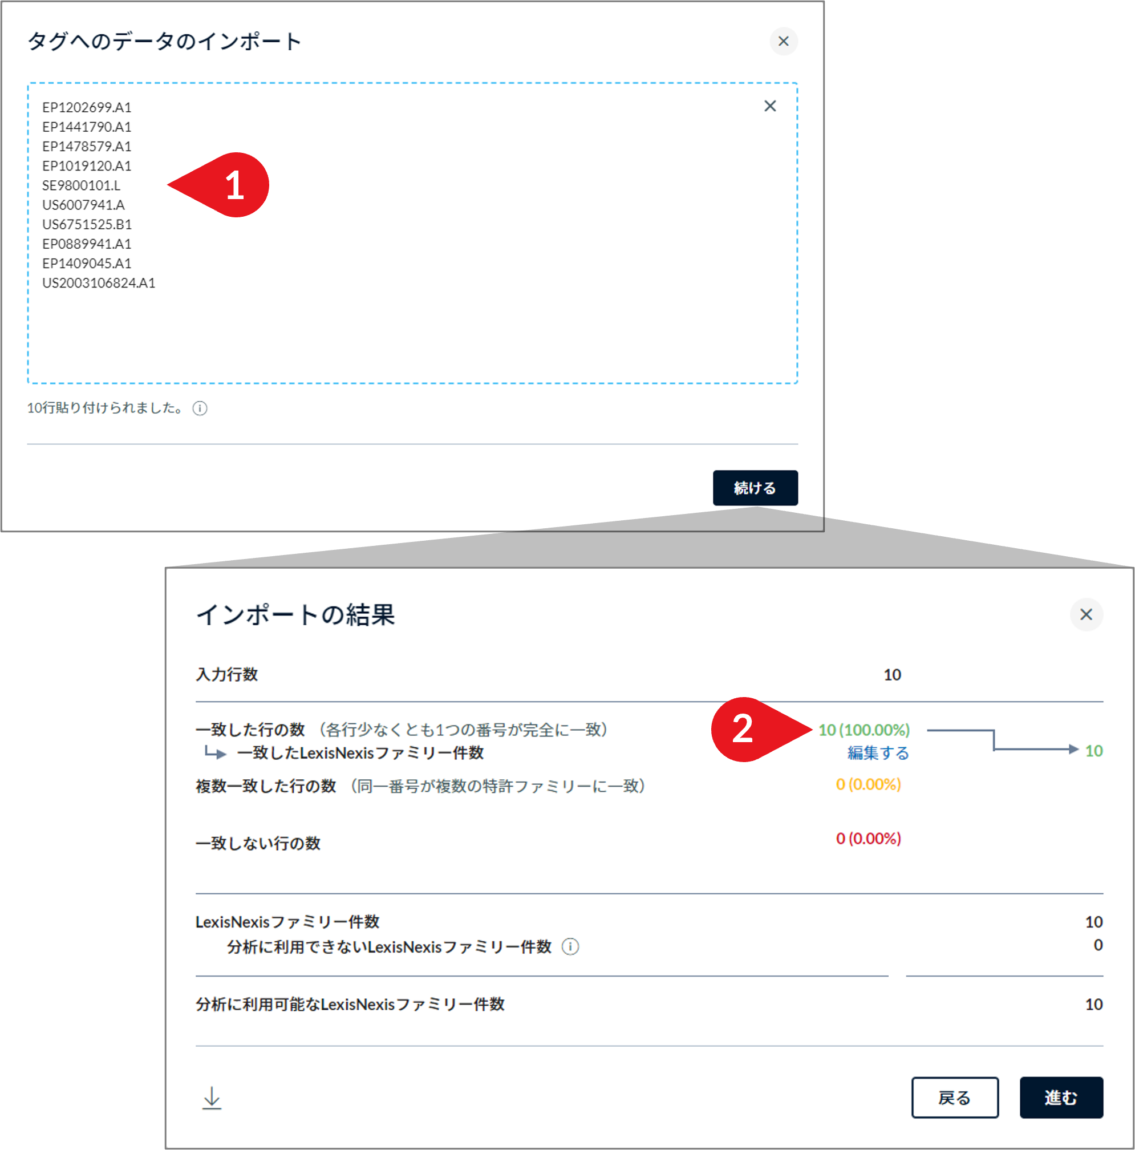Open the 編集する link
This screenshot has width=1135, height=1150.
click(x=877, y=752)
